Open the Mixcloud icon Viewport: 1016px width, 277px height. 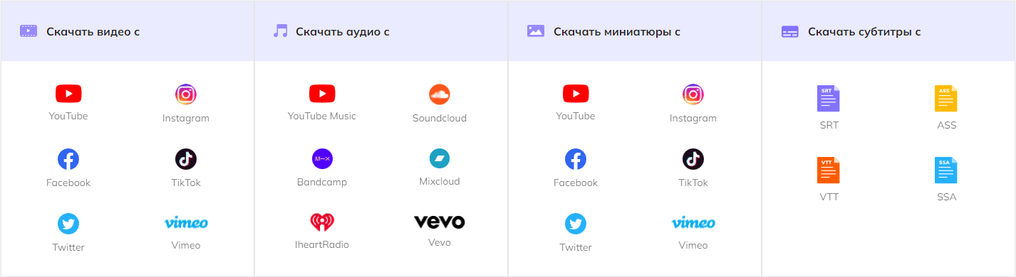pos(440,158)
